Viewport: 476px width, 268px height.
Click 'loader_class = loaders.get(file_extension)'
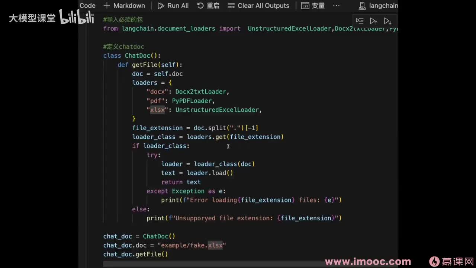(208, 137)
